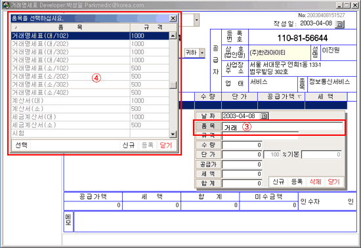Screen dimensions: 361x248
Task: Sort by 공급가액 column header arrow
Action: [299, 96]
